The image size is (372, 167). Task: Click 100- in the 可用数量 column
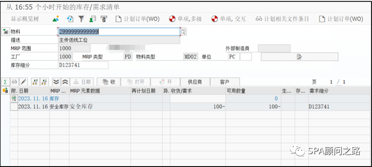(x=275, y=107)
